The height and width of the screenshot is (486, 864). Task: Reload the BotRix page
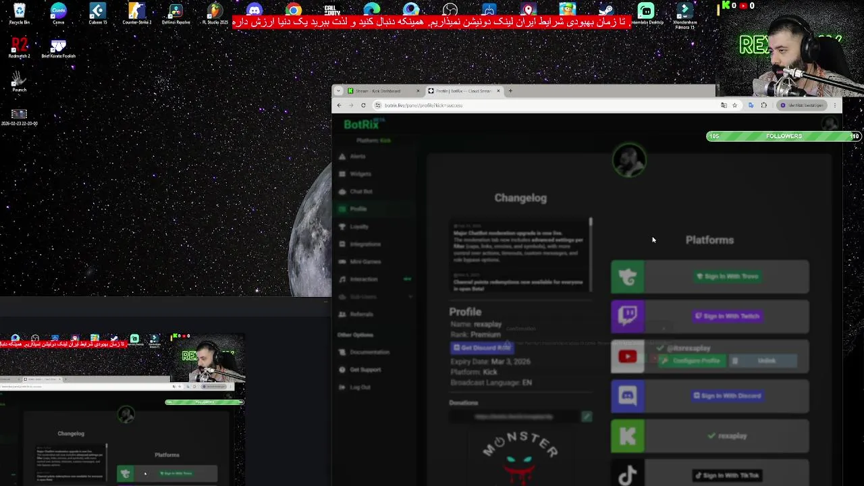(363, 105)
